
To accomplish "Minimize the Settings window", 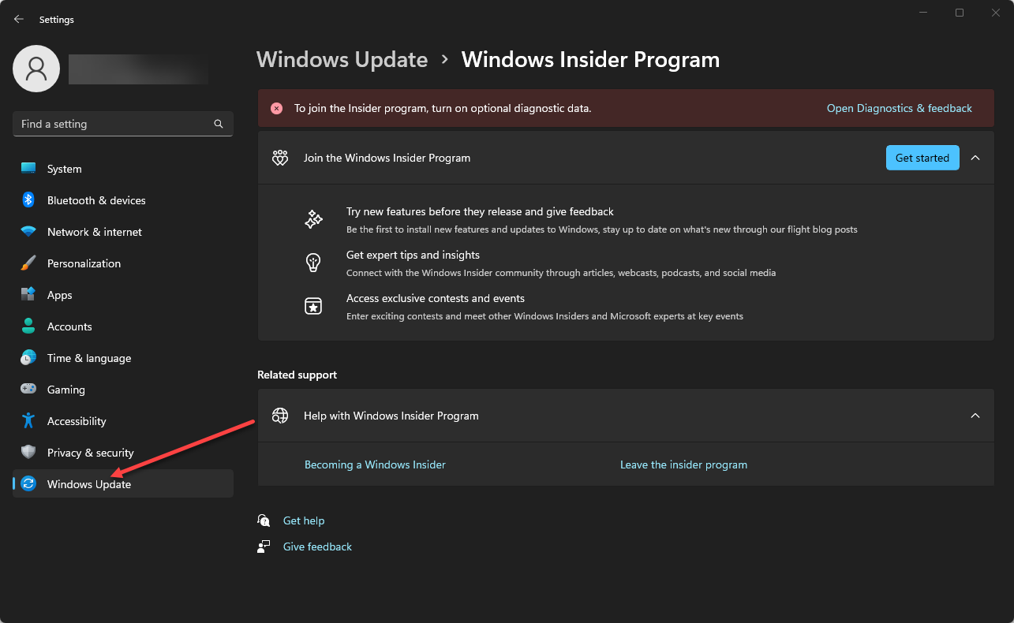I will 923,13.
